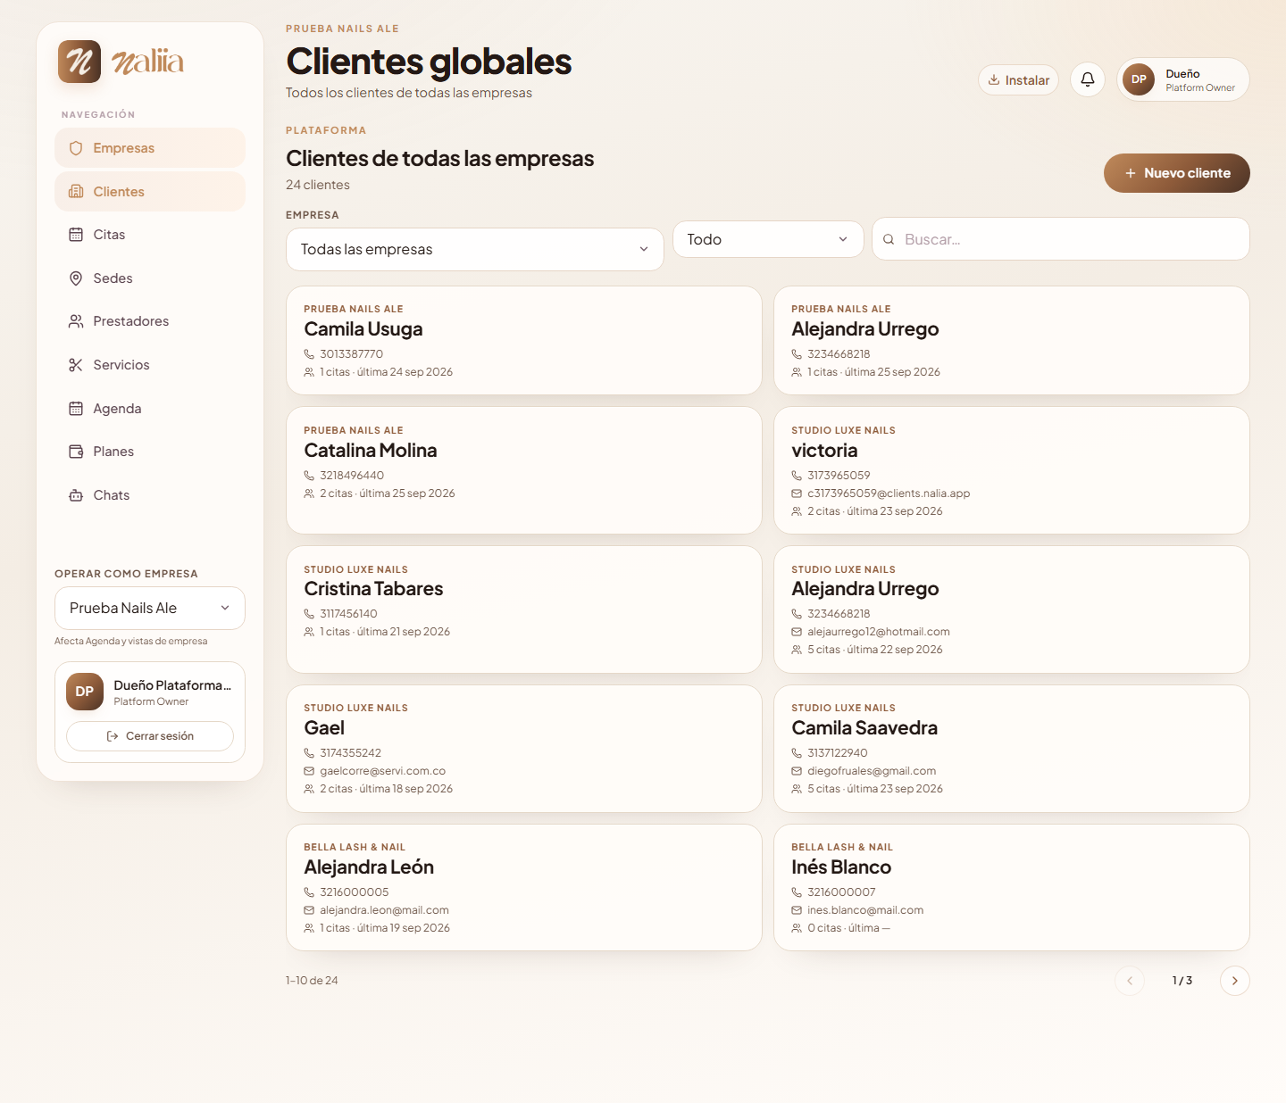Click email icon on victoria card
This screenshot has height=1103, width=1286.
coord(797,493)
